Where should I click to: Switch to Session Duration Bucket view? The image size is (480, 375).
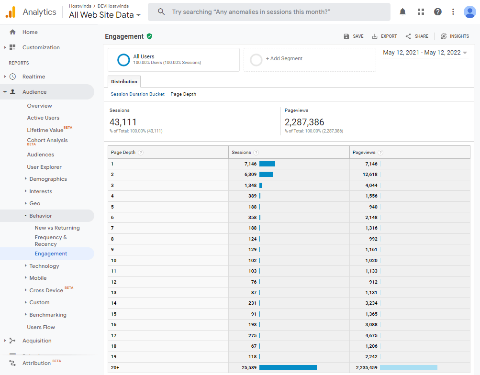[x=137, y=94]
